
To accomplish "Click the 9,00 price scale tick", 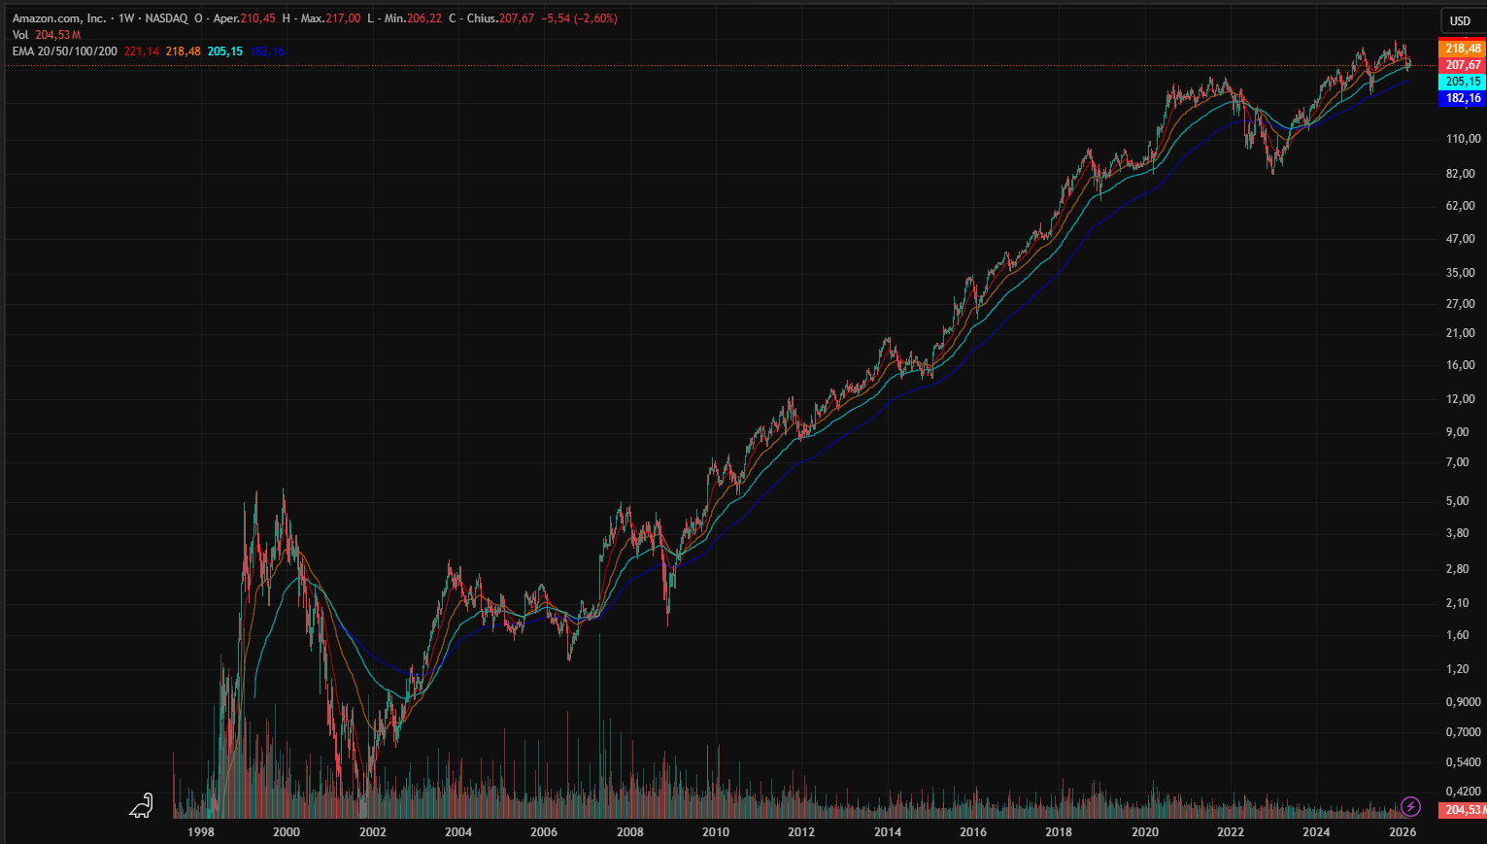I will coord(1458,432).
